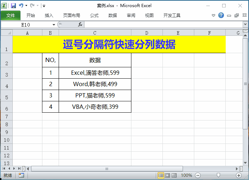Open the 数据 ribbon tab
This screenshot has width=249, height=180.
pyautogui.click(x=113, y=16)
